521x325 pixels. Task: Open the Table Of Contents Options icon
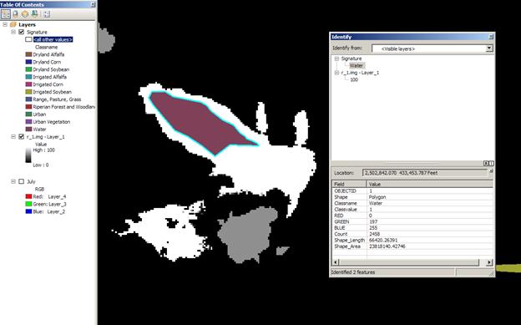(x=47, y=14)
